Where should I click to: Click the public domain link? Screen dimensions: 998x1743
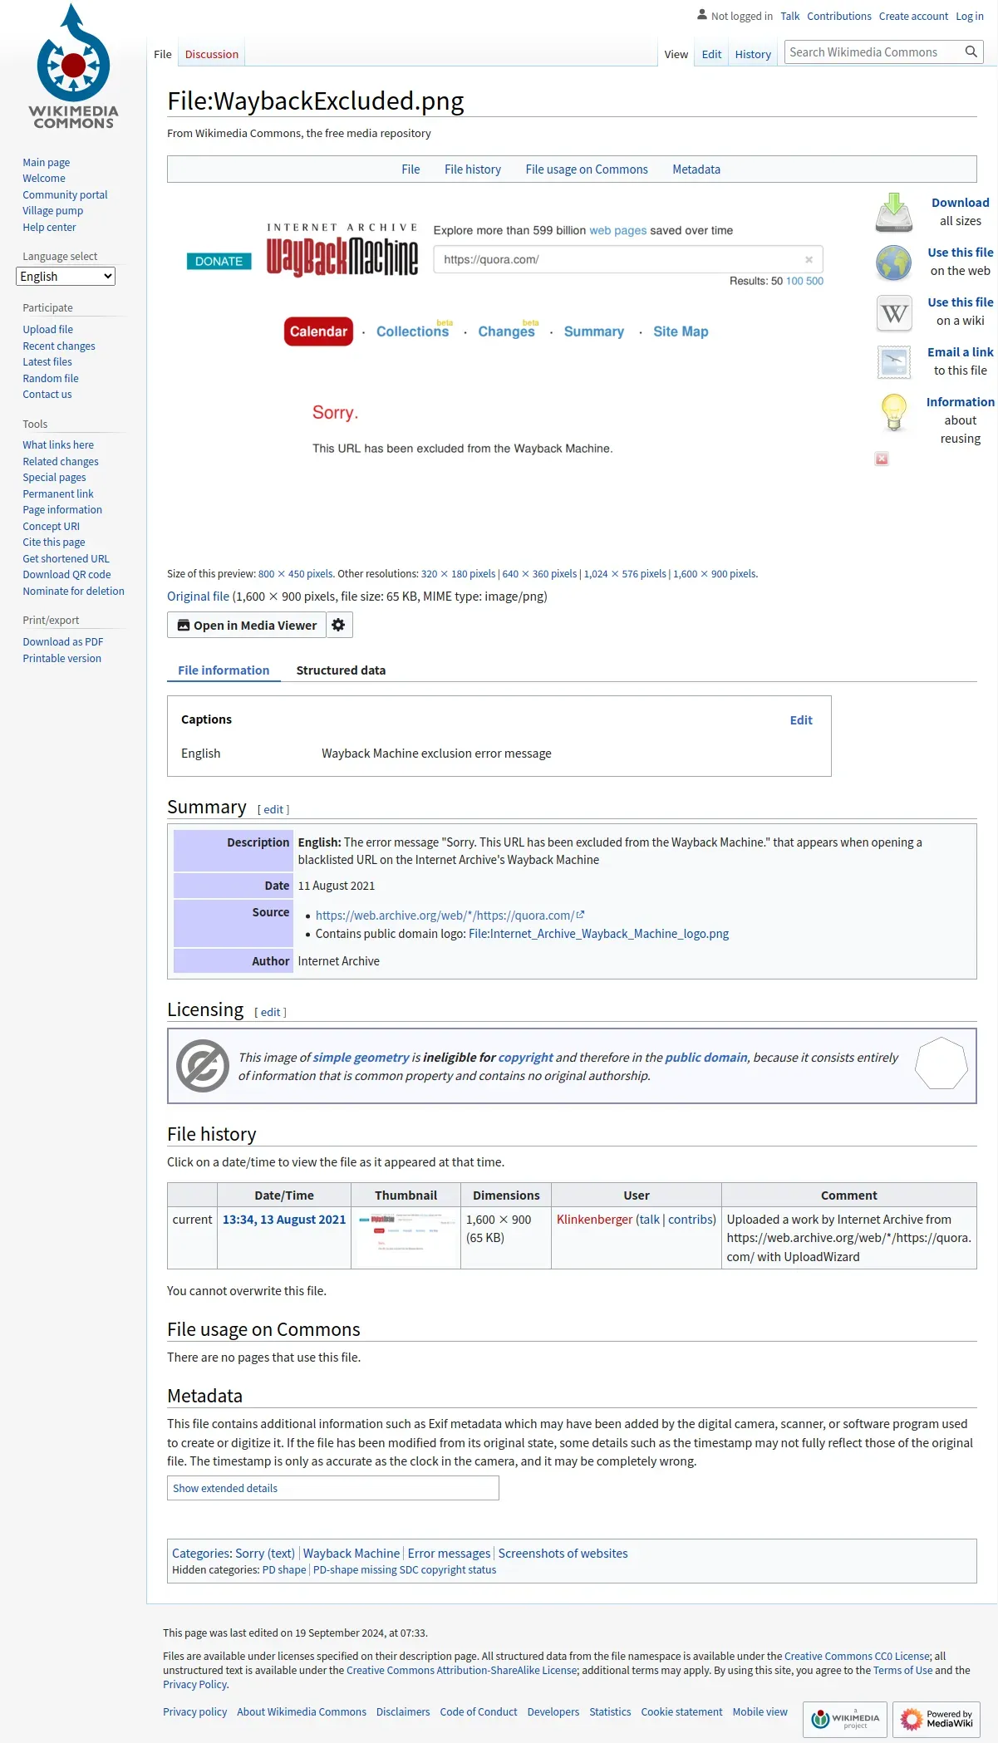(705, 1058)
